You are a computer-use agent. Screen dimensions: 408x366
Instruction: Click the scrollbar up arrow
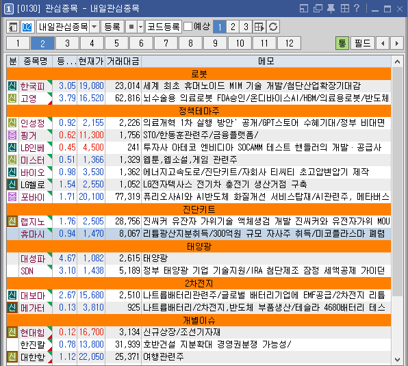(397, 62)
